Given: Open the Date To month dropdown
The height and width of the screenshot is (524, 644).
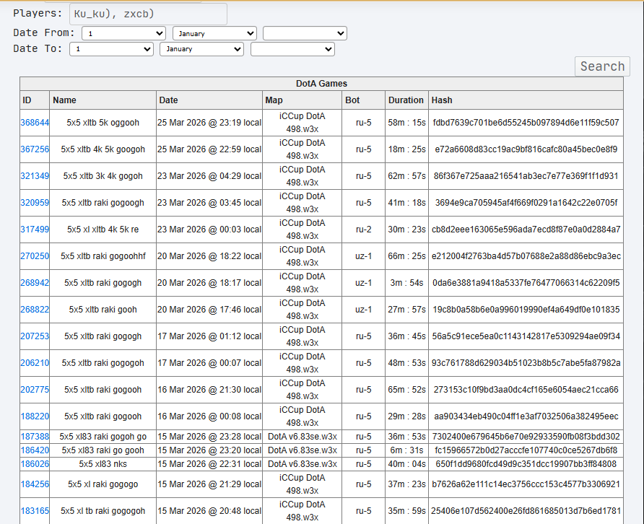Looking at the screenshot, I should [x=201, y=49].
